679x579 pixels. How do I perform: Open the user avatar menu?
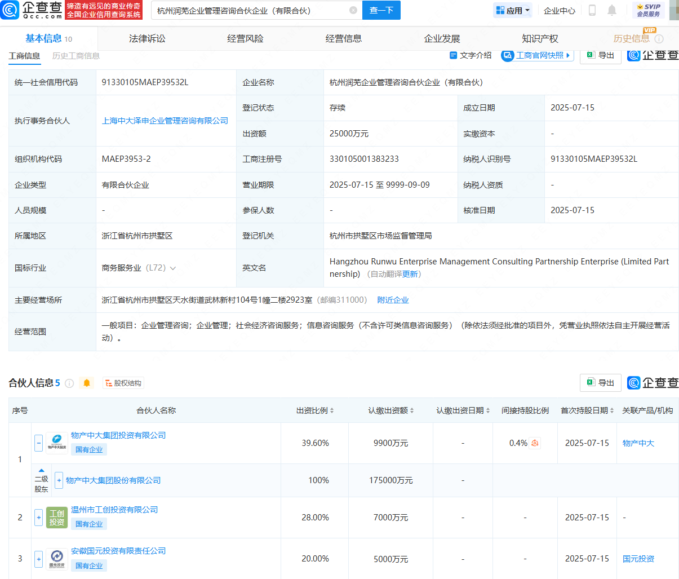pyautogui.click(x=674, y=10)
